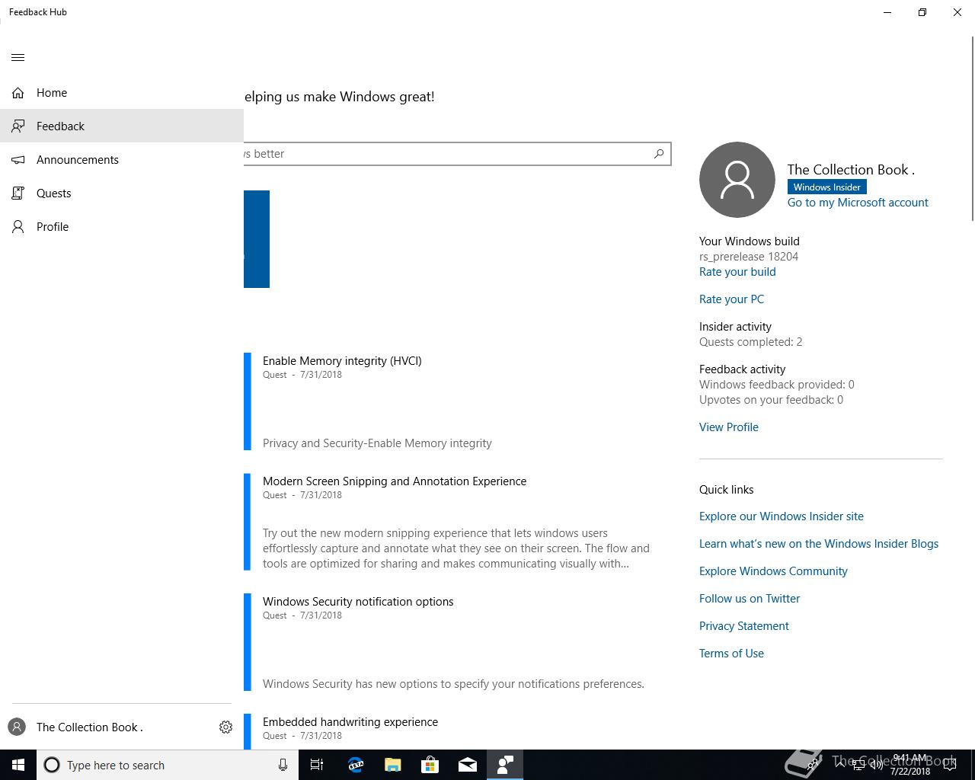Click the Announcements megaphone icon

(x=18, y=159)
